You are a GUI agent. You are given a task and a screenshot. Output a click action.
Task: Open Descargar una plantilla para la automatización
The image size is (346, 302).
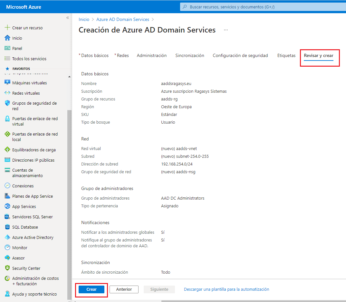(x=226, y=289)
